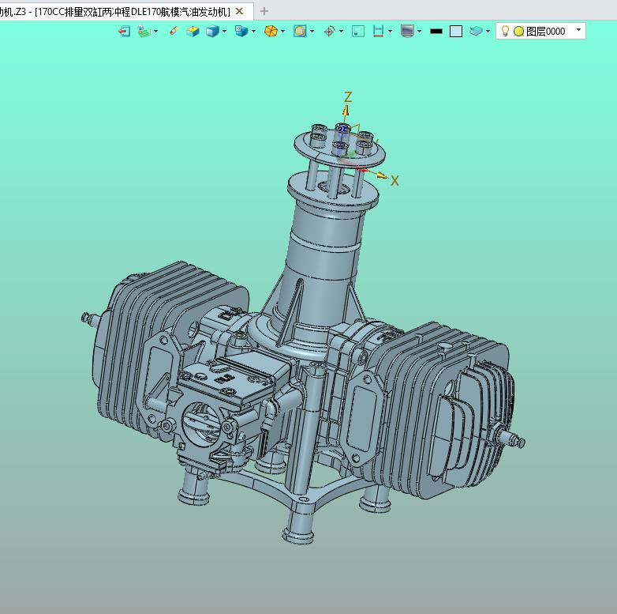Toggle the light bulb layer visibility icon
617x614 pixels.
tap(505, 31)
